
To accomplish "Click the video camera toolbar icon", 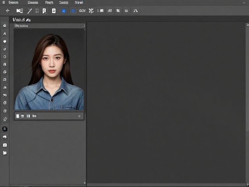I will point(20,11).
